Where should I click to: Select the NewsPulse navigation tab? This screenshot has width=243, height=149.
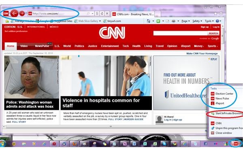[42, 46]
